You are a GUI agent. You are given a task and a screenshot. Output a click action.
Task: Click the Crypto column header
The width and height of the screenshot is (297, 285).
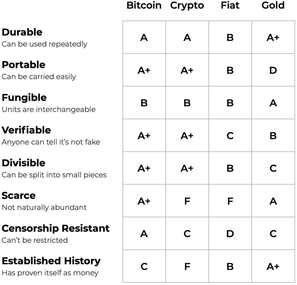tap(187, 6)
